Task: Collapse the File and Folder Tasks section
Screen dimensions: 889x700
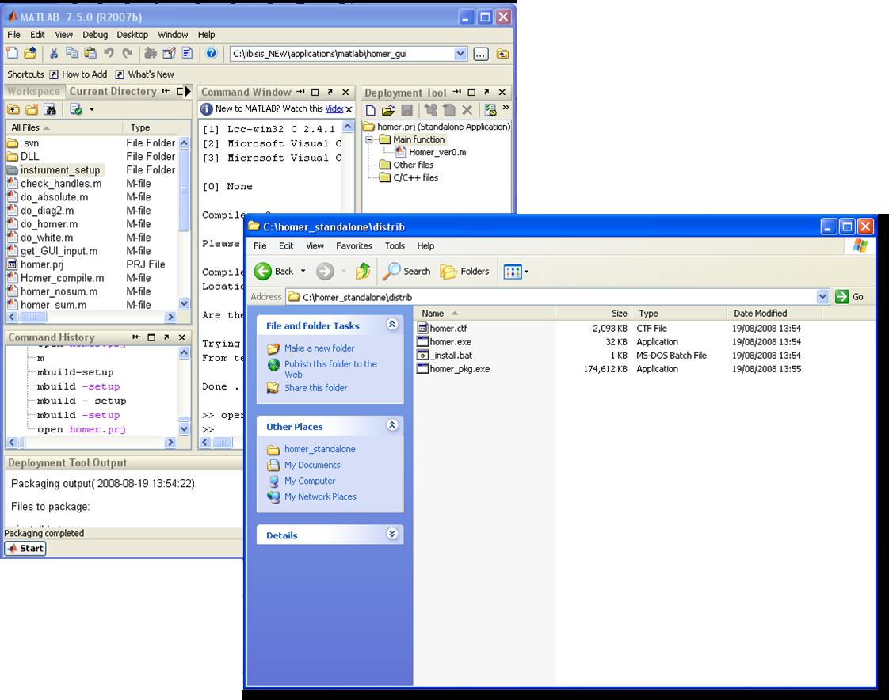Action: [x=391, y=325]
